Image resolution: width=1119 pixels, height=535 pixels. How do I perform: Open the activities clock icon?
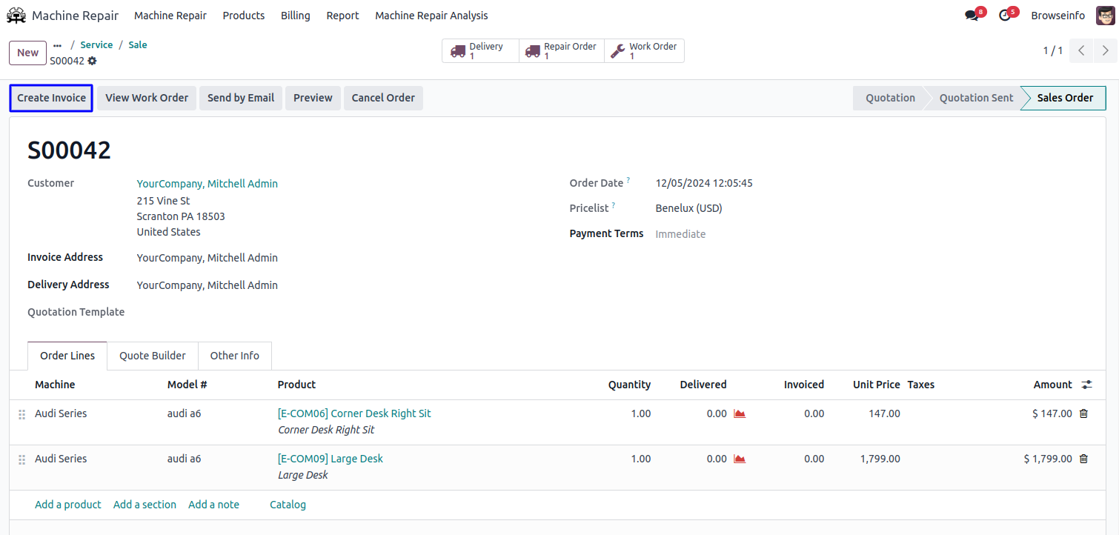click(1005, 16)
